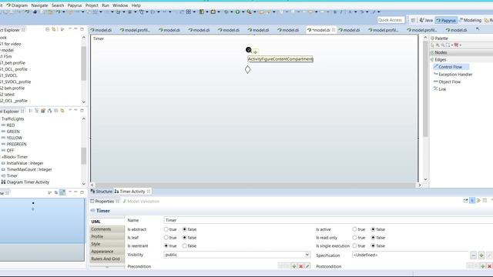Click the palette selection arrow tool

pyautogui.click(x=433, y=45)
